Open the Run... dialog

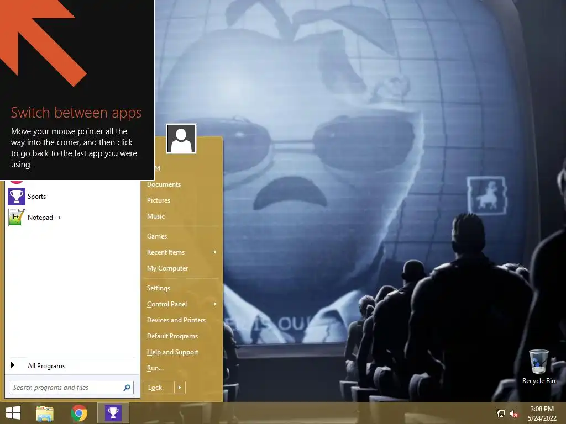[x=155, y=368]
